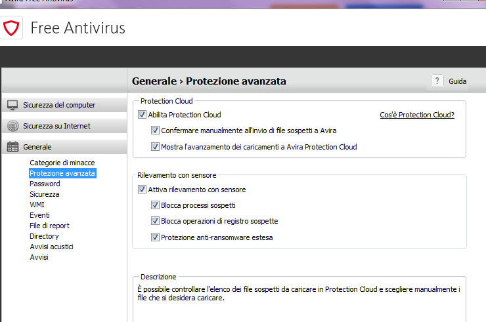The height and width of the screenshot is (322, 486).
Task: Click the question mark help icon
Action: pyautogui.click(x=437, y=81)
